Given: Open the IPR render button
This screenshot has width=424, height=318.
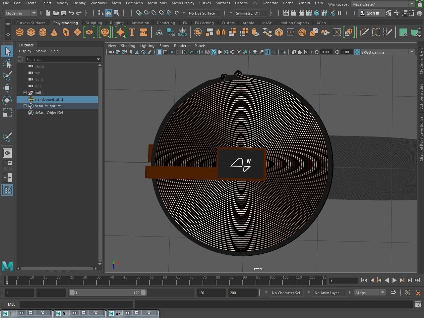Looking at the screenshot, I should click(x=301, y=13).
